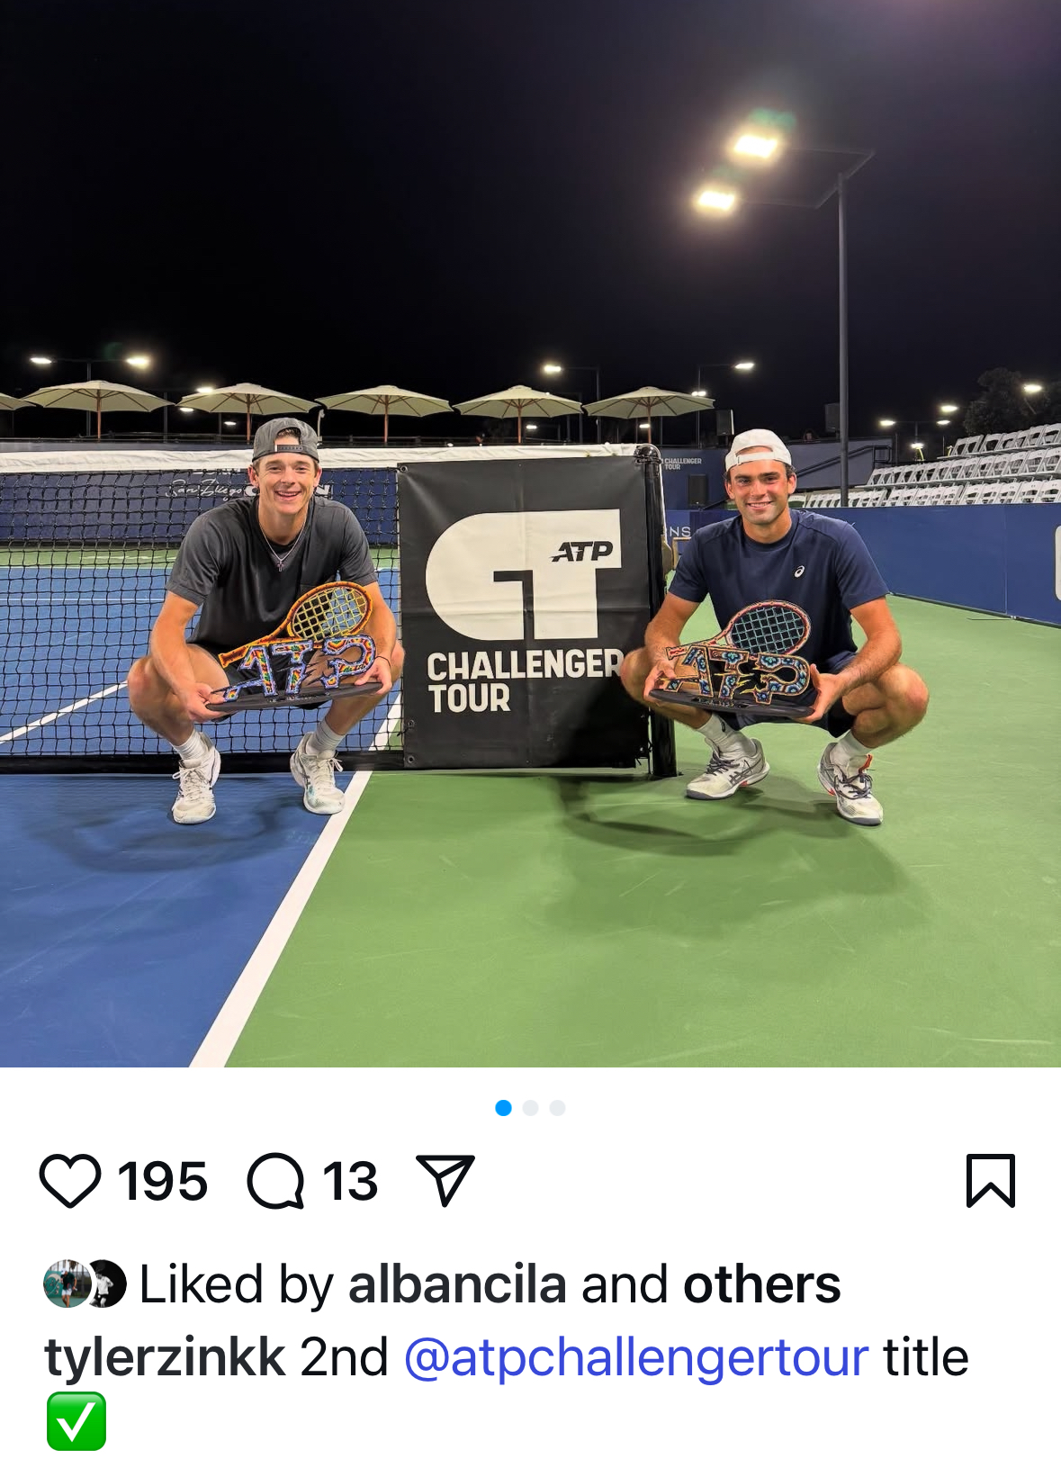Jump to third carousel dot
The image size is (1061, 1468).
558,1108
